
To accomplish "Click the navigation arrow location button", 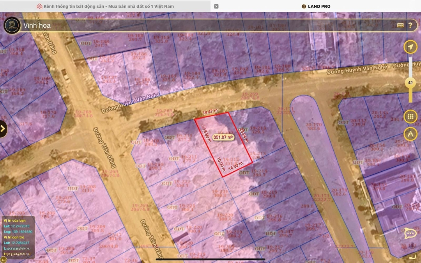I will coord(410,47).
